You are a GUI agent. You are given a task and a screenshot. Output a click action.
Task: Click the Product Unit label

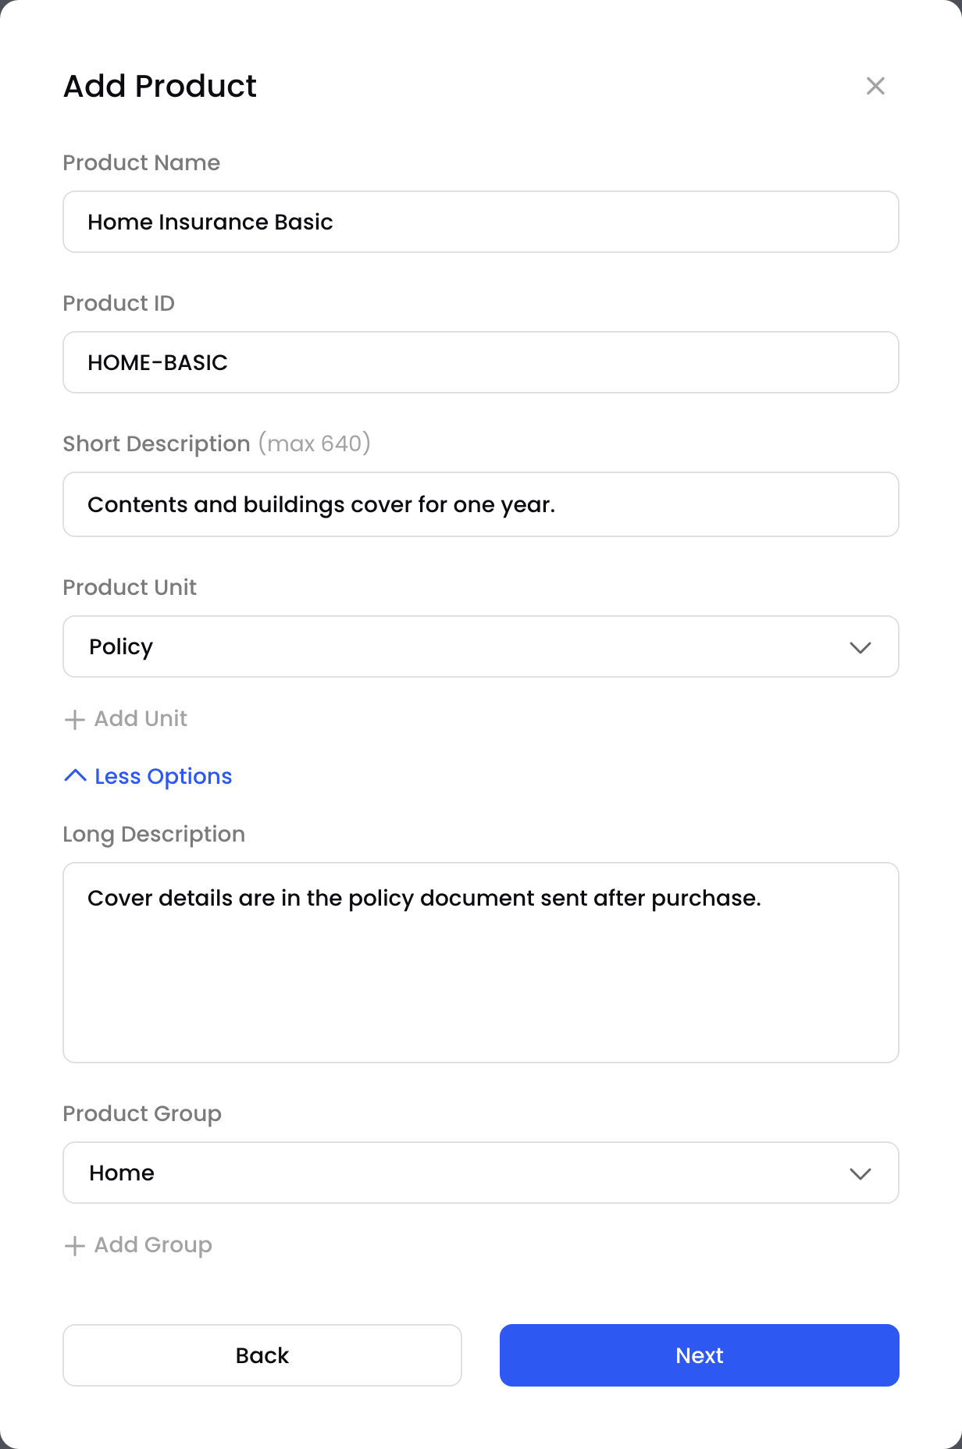tap(130, 587)
